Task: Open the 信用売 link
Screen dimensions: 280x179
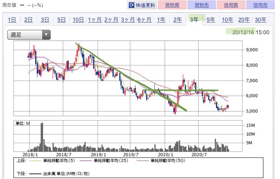Action: coord(261,5)
